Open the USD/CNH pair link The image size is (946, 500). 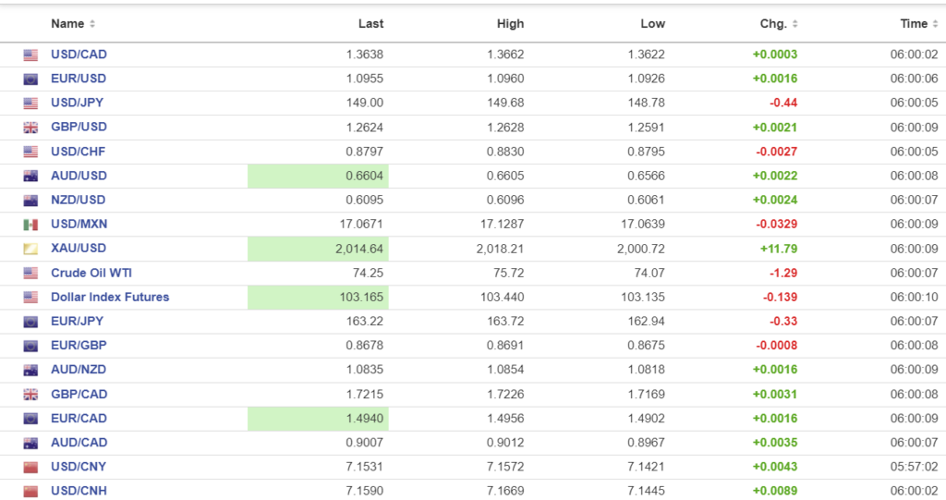click(79, 491)
